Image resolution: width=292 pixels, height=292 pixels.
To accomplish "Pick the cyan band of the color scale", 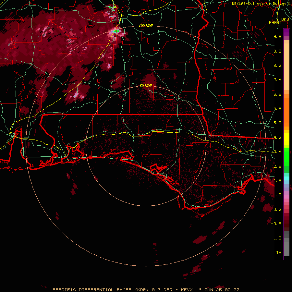I will click(286, 178).
